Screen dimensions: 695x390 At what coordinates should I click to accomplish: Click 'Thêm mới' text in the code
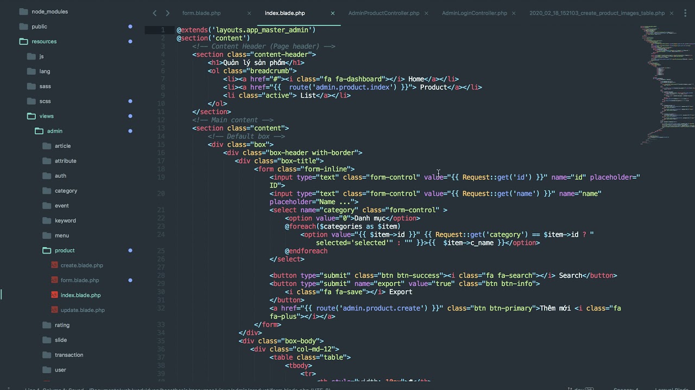[x=555, y=308]
